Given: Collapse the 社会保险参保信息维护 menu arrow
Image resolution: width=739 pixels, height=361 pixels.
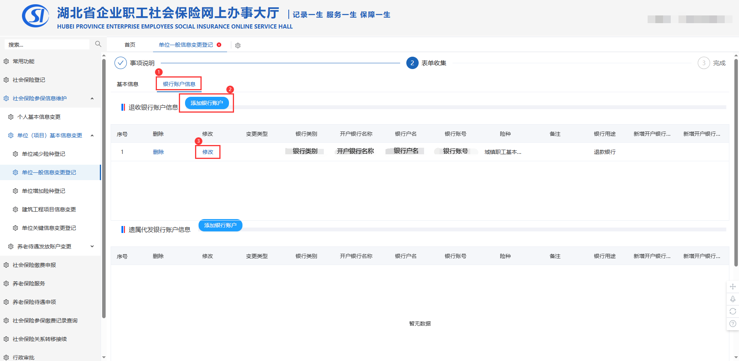Looking at the screenshot, I should (x=92, y=99).
